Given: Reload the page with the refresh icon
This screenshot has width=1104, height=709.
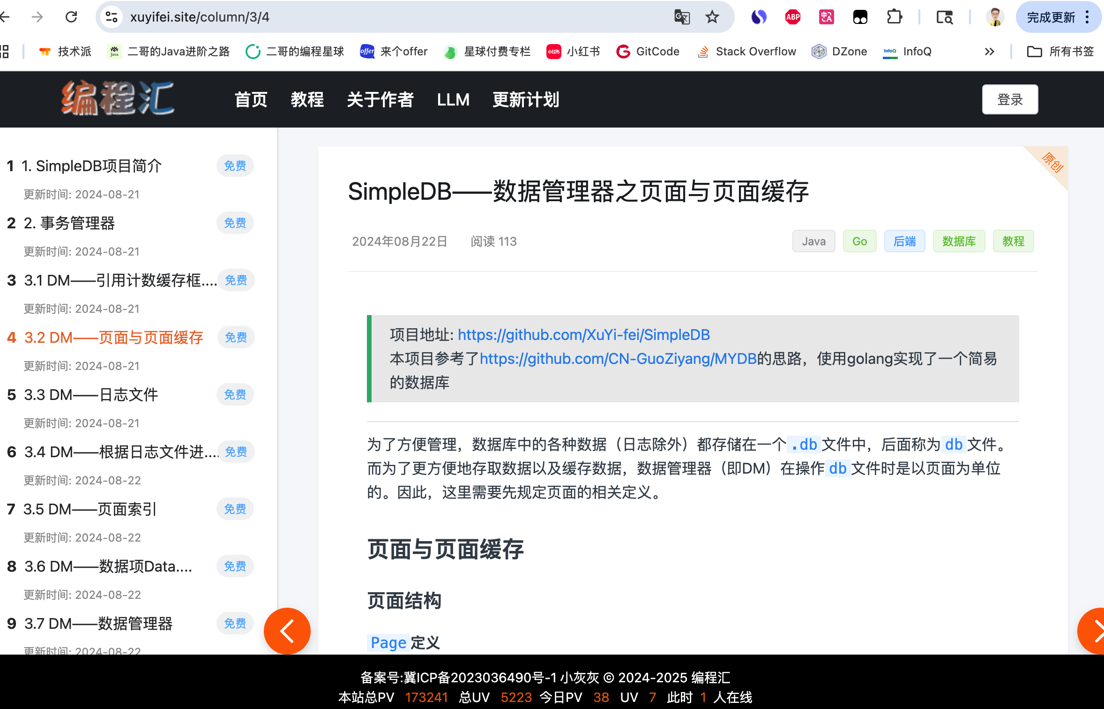Looking at the screenshot, I should tap(71, 17).
